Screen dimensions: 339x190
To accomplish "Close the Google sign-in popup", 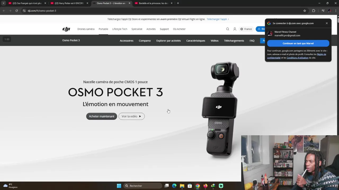I will pyautogui.click(x=327, y=23).
